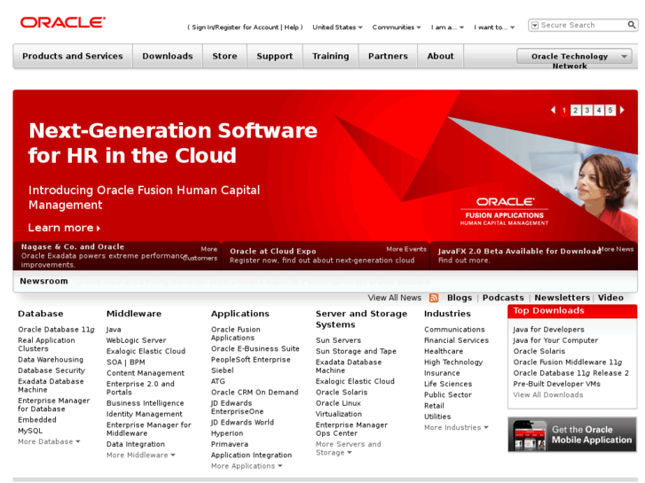Click the search magnifier icon
Viewport: 645px width, 483px height.
click(x=632, y=25)
